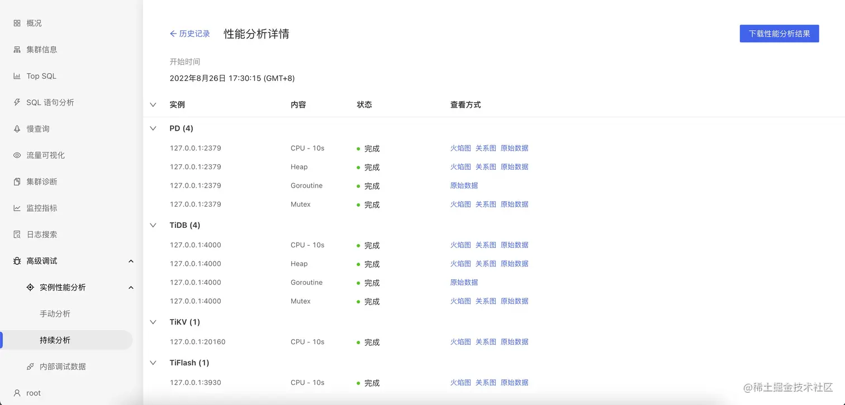Open 火焰图 for PD Mutex

tap(461, 204)
